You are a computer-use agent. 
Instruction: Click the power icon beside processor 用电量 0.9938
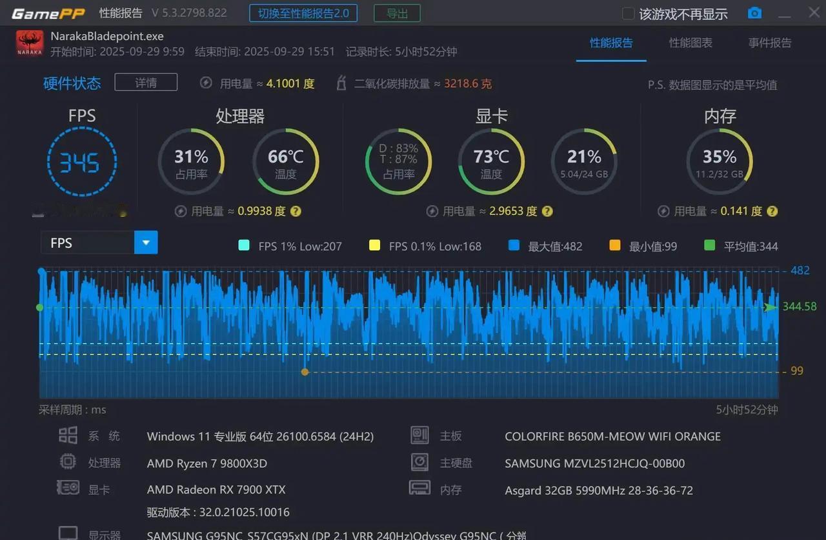point(181,211)
